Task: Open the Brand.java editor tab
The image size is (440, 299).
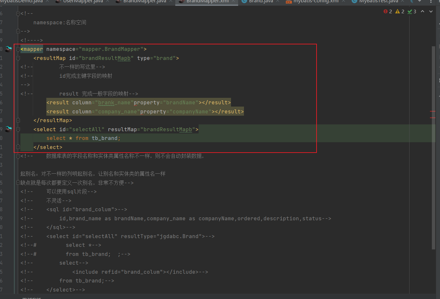Action: tap(261, 2)
